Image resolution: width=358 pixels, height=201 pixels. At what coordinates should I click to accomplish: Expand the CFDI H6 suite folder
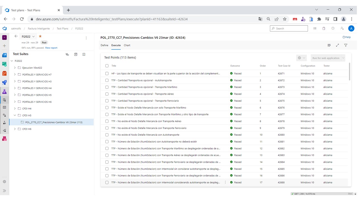pos(15,129)
